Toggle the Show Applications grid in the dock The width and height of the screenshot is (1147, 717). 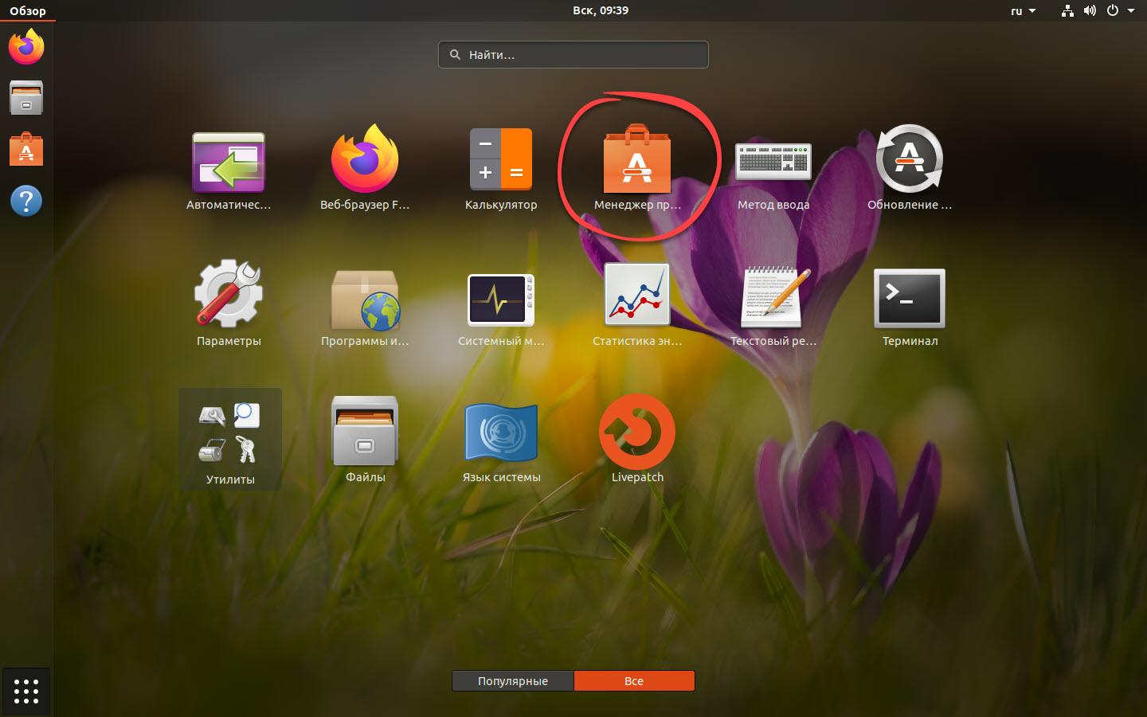click(26, 691)
